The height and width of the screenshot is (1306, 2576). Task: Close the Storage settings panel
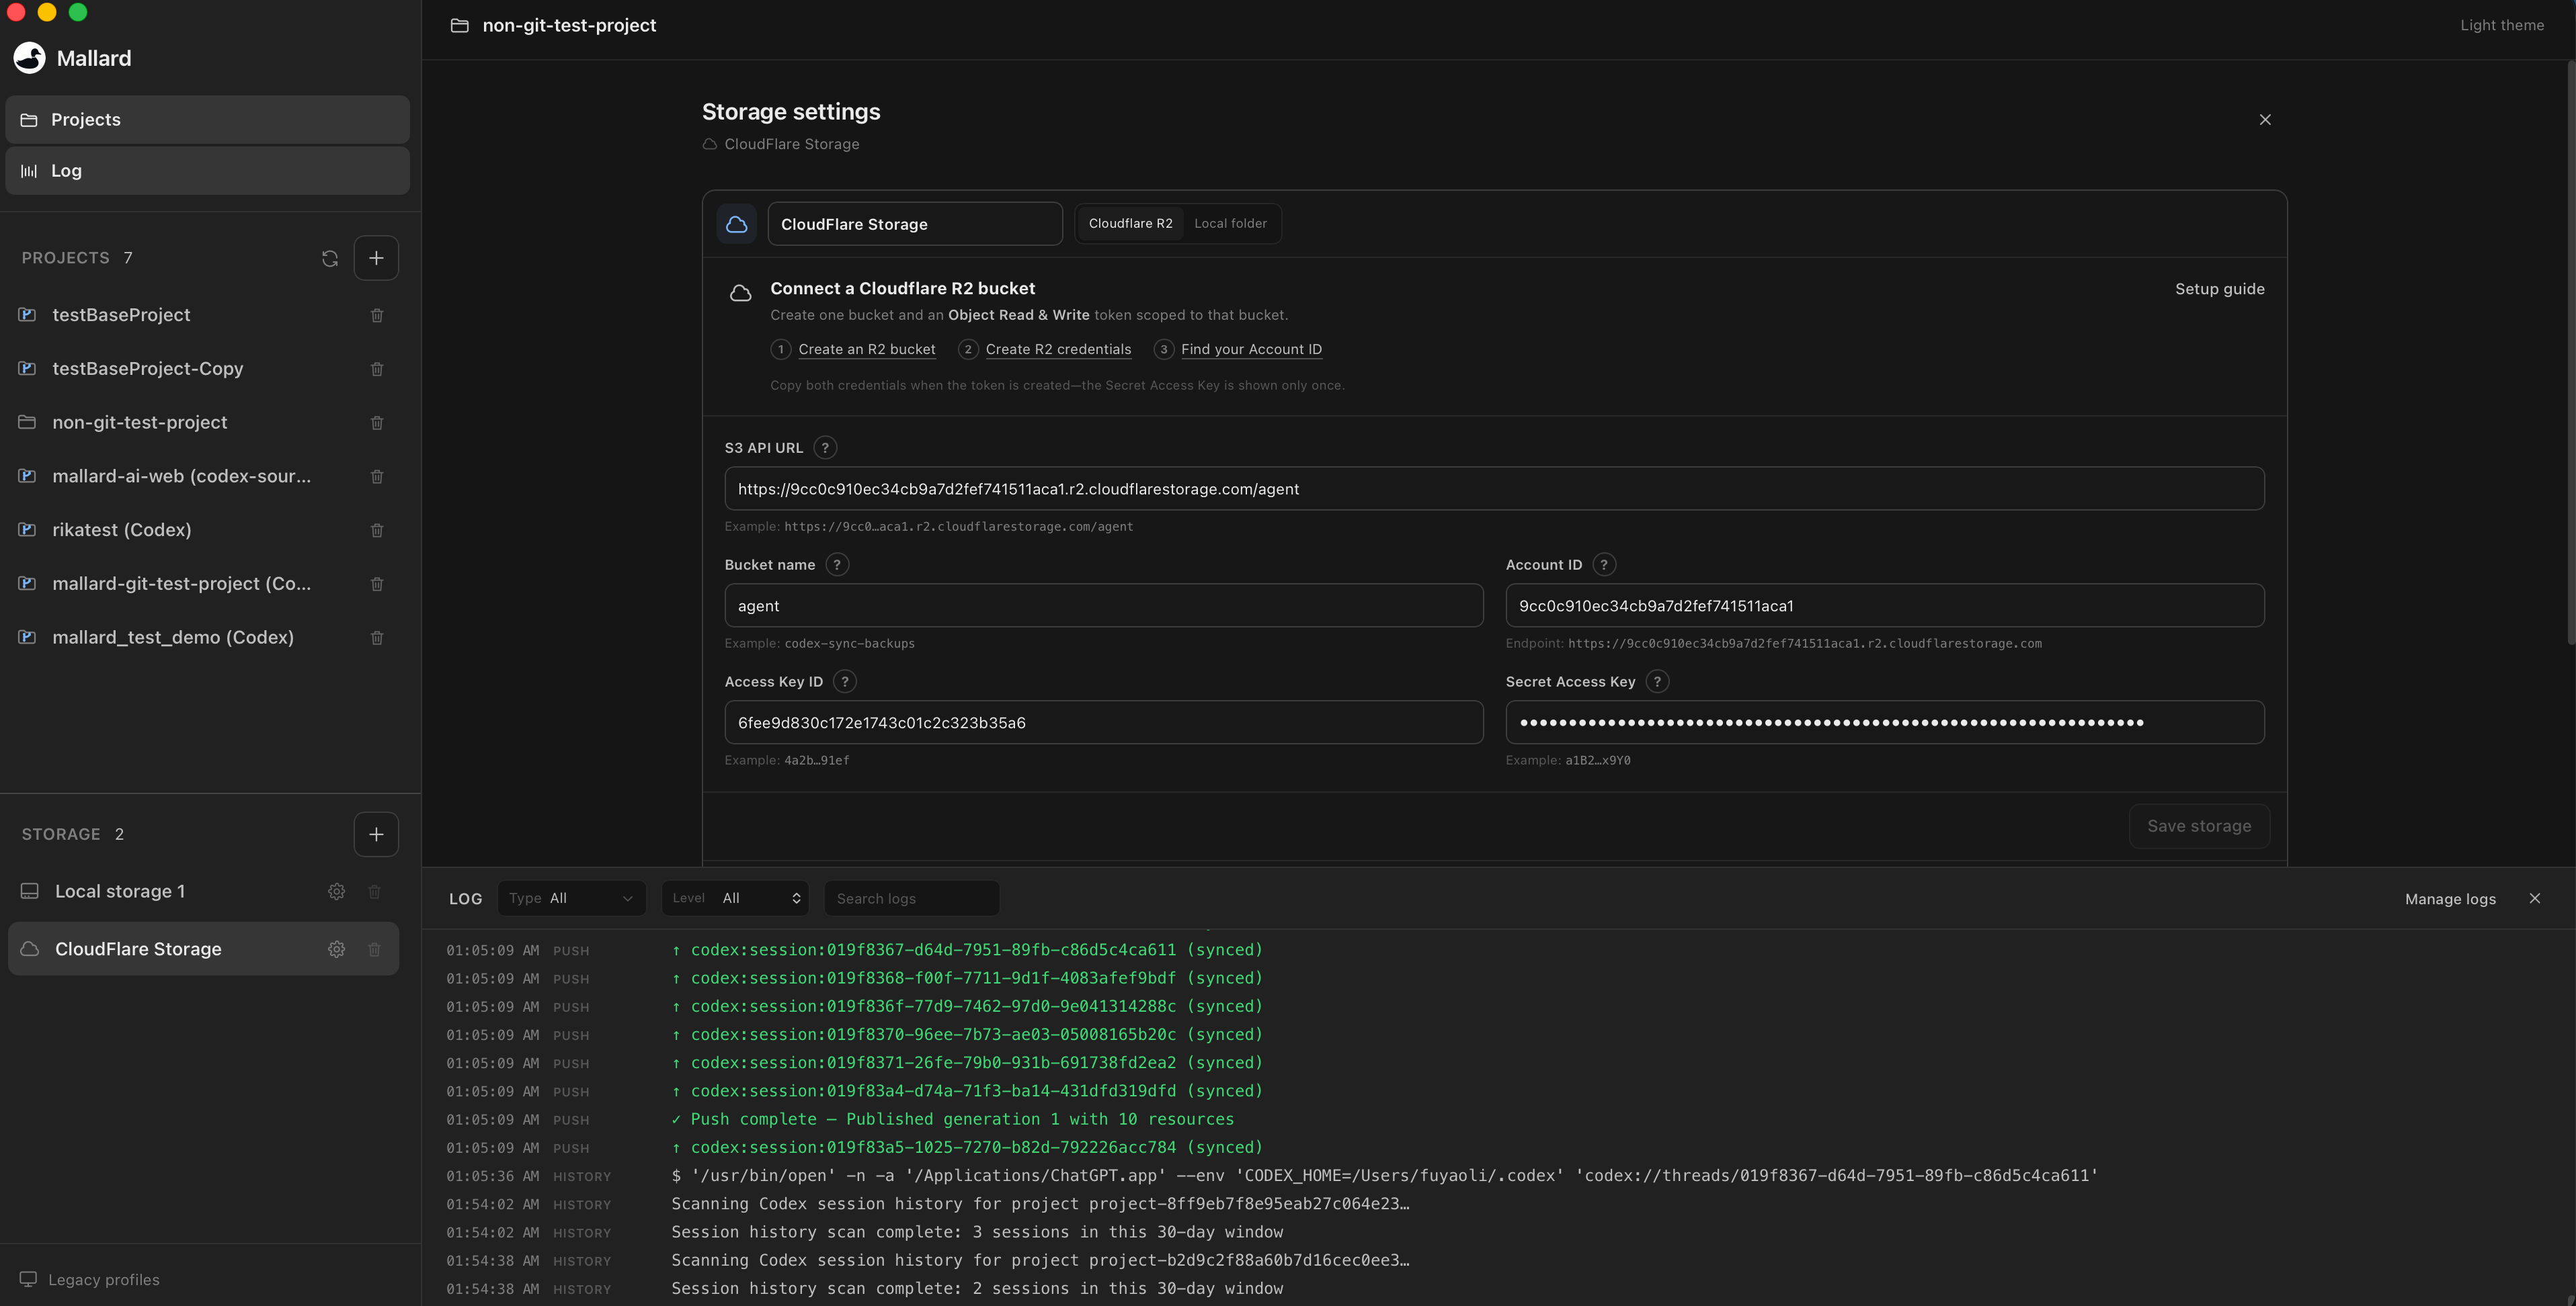point(2265,120)
